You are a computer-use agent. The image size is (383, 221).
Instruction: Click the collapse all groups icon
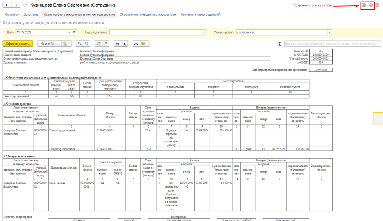pos(105,44)
